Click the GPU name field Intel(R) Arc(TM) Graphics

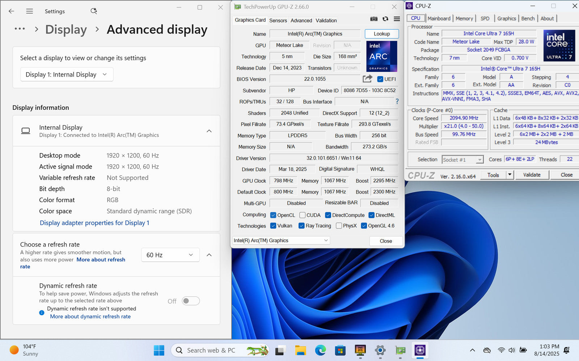[315, 34]
